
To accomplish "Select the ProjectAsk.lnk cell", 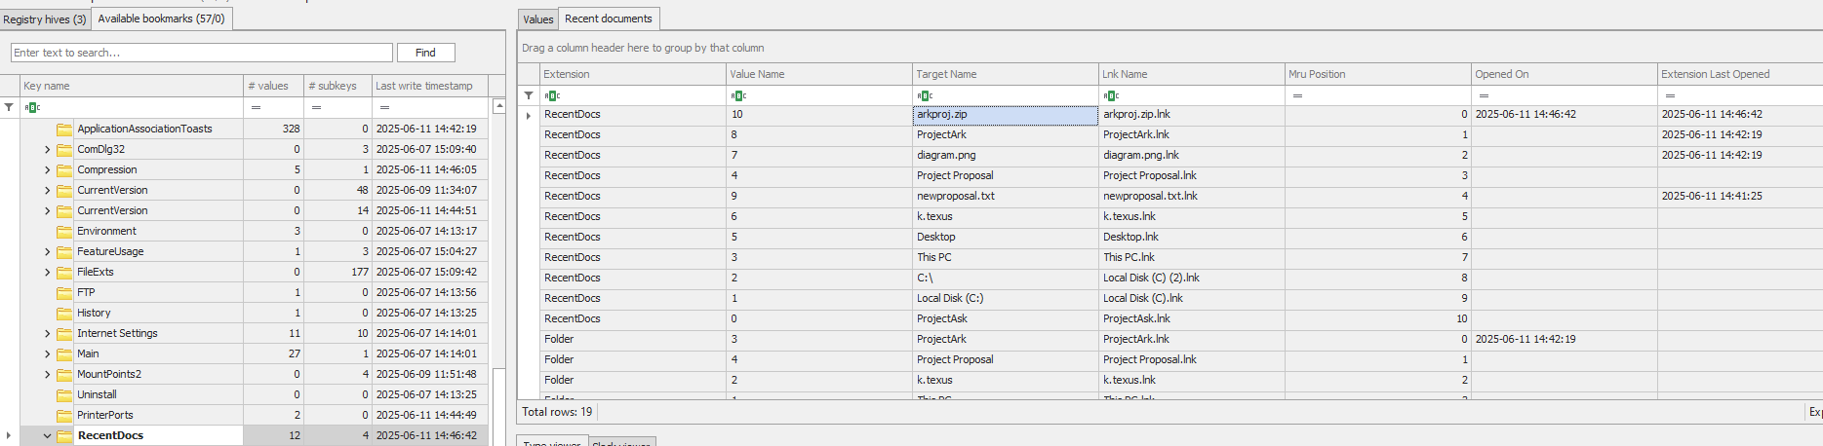I will (1191, 318).
